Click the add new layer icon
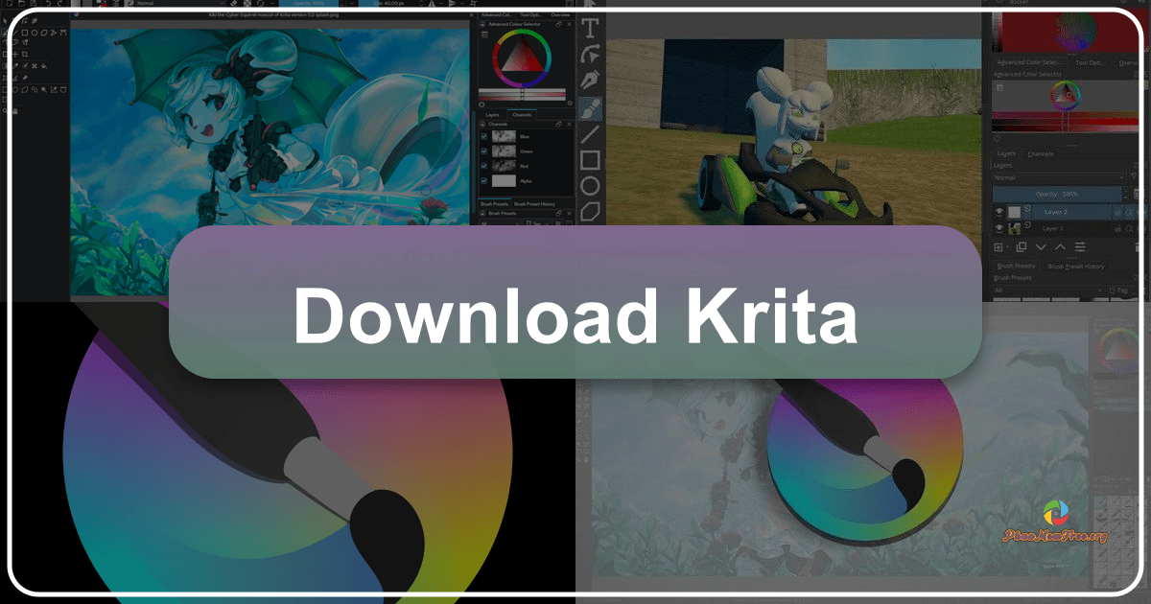Viewport: 1151px width, 604px height. (x=998, y=246)
